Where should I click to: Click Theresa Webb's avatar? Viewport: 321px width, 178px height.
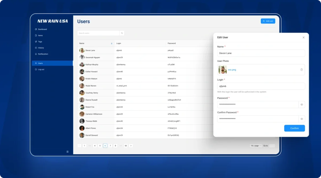82,121
